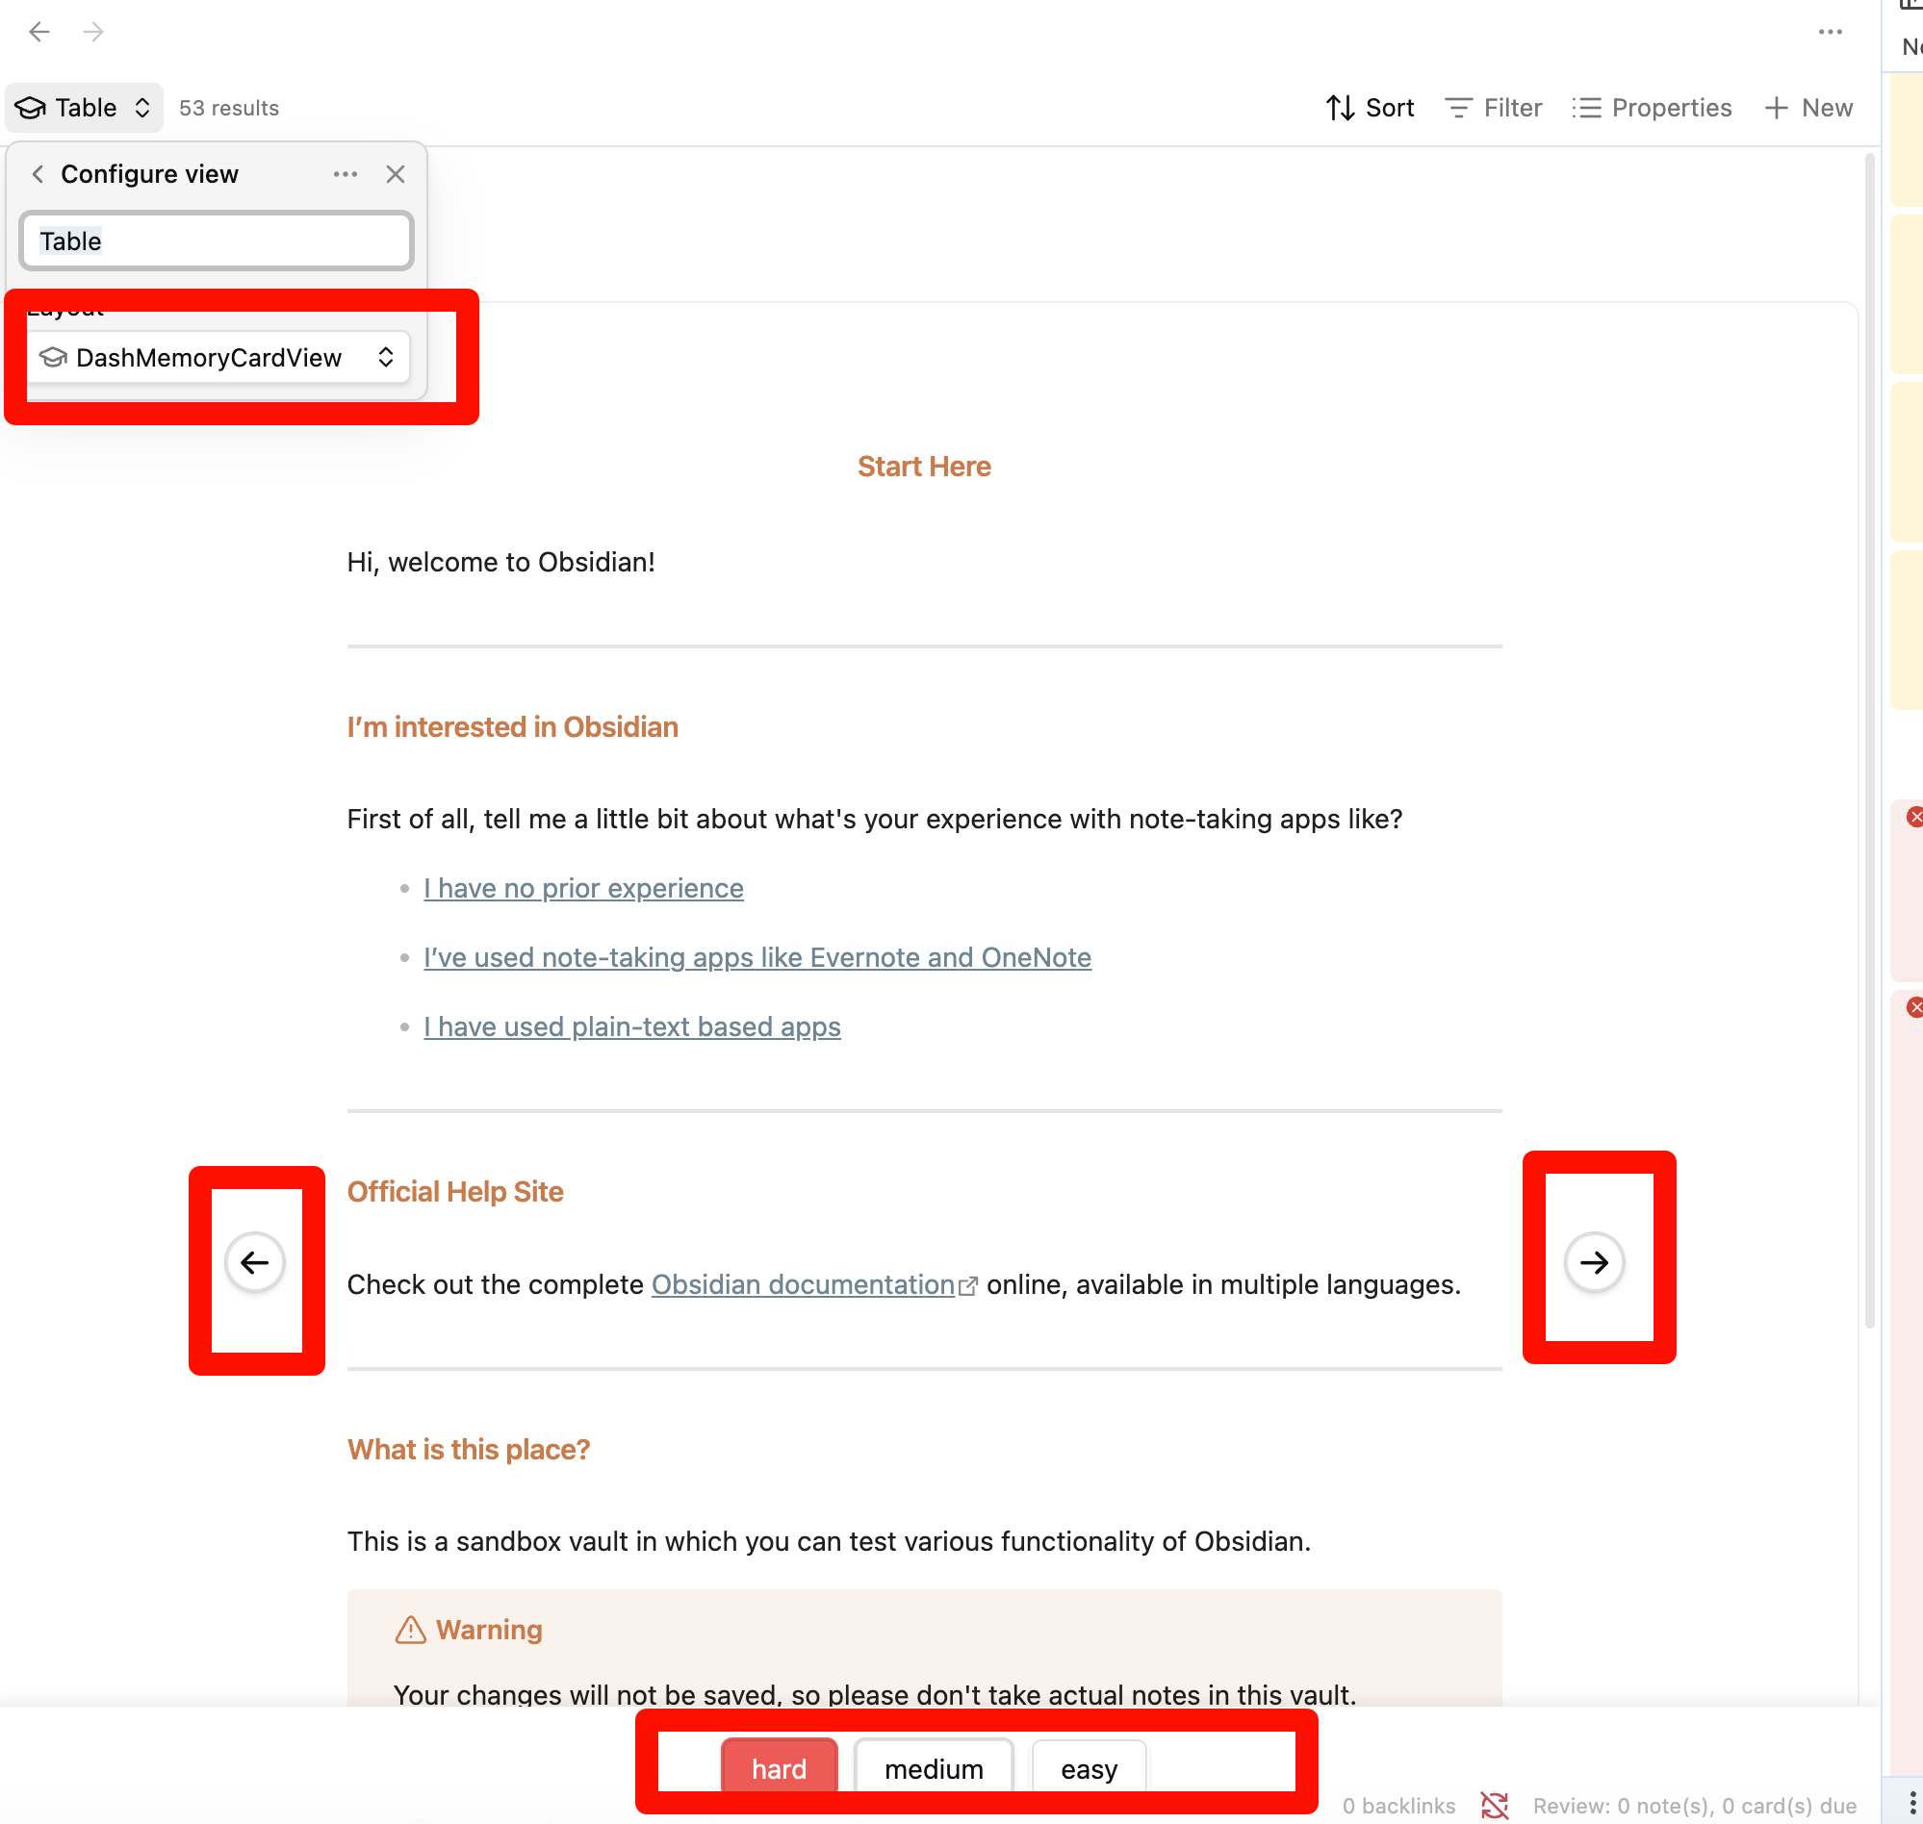Open the Properties menu
The width and height of the screenshot is (1923, 1824).
pos(1652,108)
